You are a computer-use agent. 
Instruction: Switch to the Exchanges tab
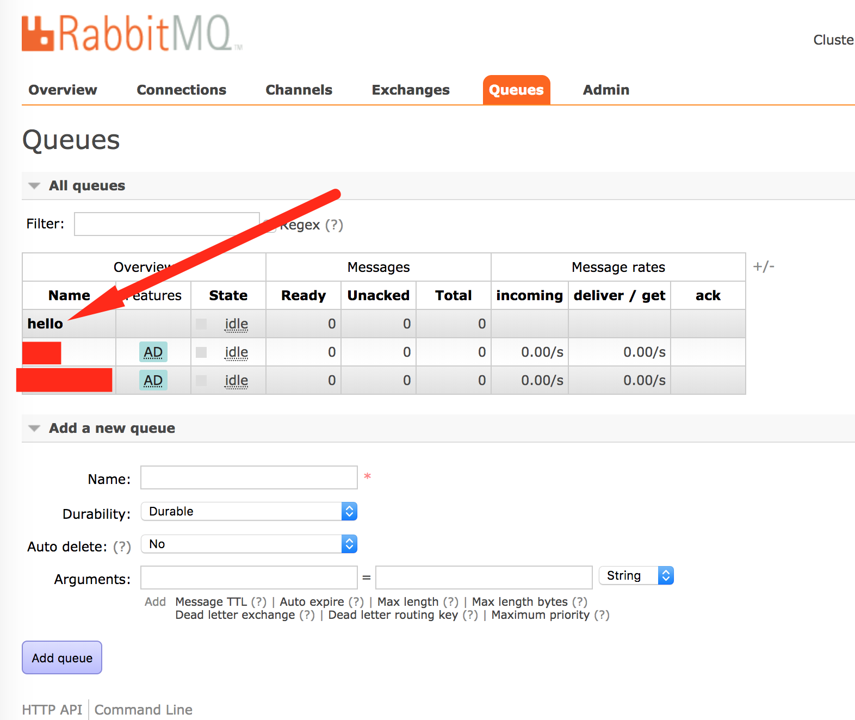411,90
